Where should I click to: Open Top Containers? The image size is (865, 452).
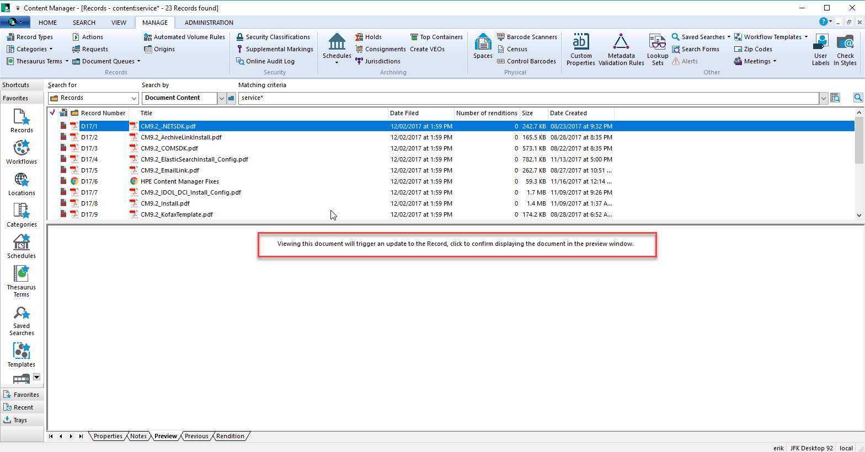click(x=436, y=37)
